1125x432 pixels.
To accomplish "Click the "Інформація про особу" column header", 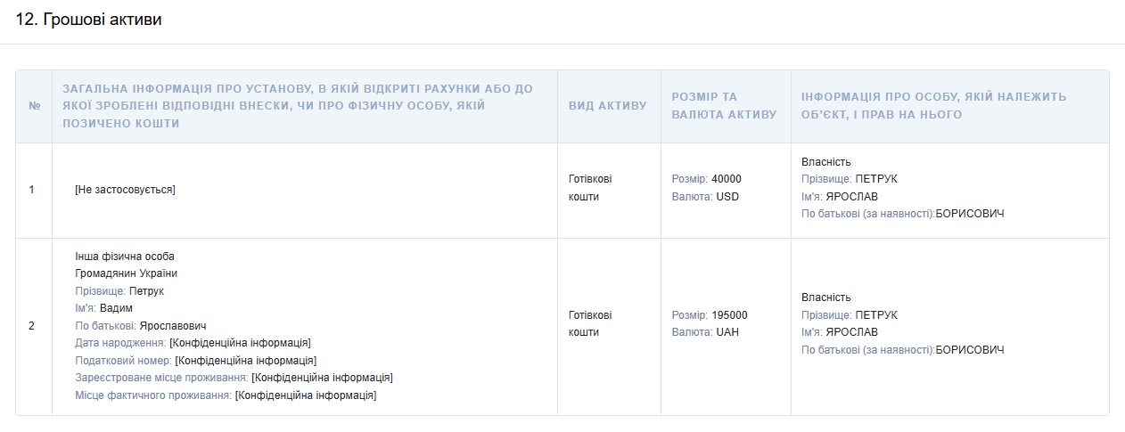I will (933, 105).
